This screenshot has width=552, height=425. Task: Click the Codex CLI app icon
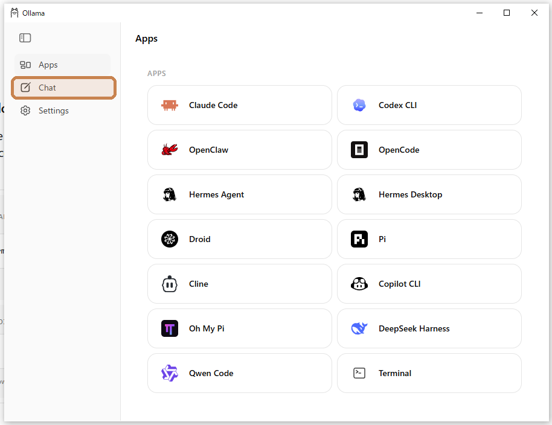click(359, 105)
